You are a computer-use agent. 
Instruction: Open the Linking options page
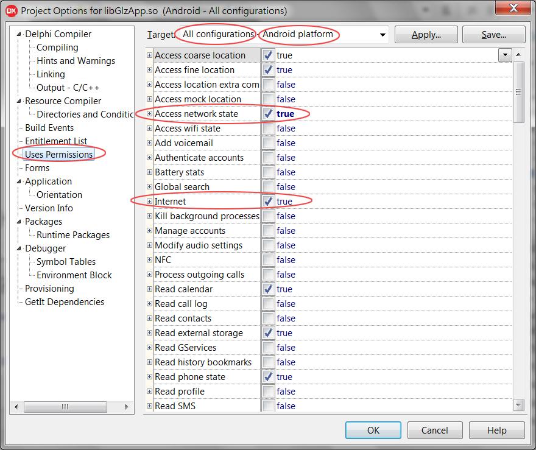coord(51,74)
